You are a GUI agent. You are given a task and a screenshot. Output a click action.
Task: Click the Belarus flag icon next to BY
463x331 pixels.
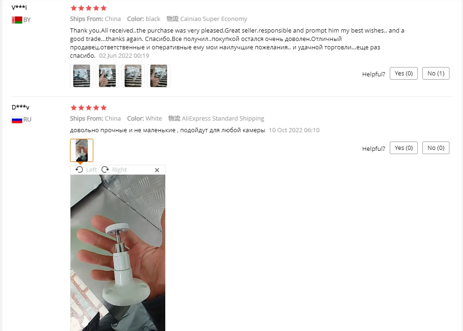(x=17, y=20)
